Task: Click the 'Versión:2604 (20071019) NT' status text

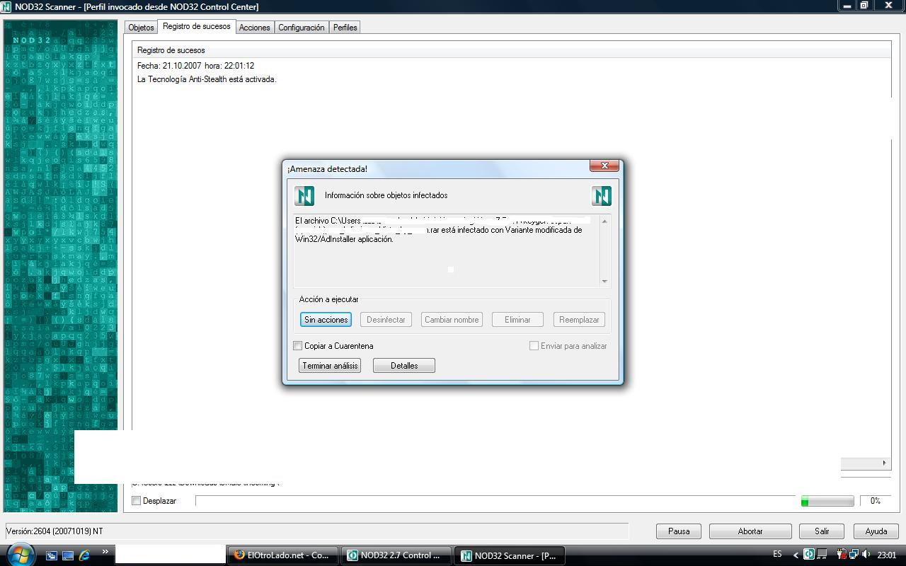Action: coord(55,531)
